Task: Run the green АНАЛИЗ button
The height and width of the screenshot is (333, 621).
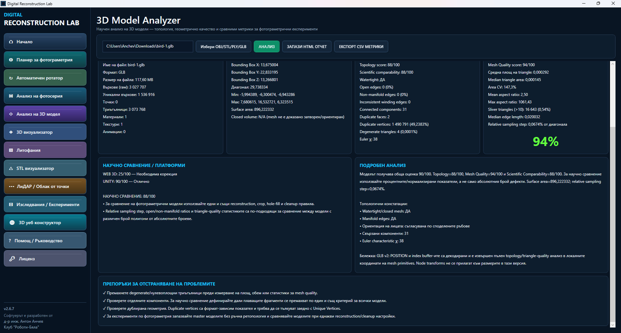Action: coord(267,47)
